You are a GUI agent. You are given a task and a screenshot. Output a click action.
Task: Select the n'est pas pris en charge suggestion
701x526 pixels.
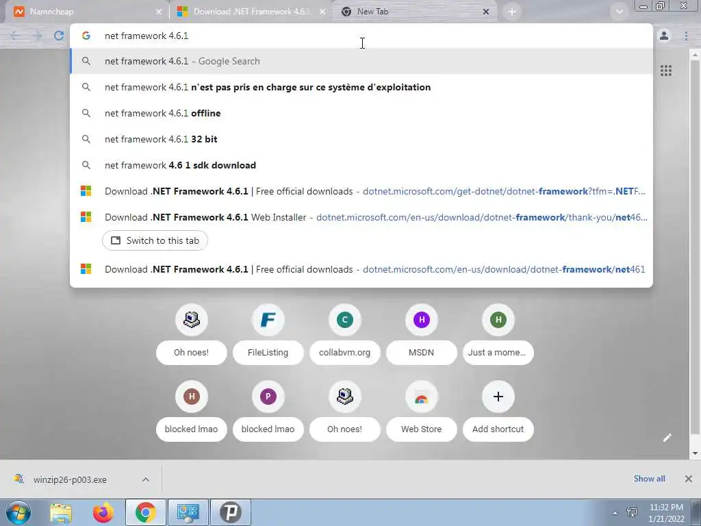361,87
